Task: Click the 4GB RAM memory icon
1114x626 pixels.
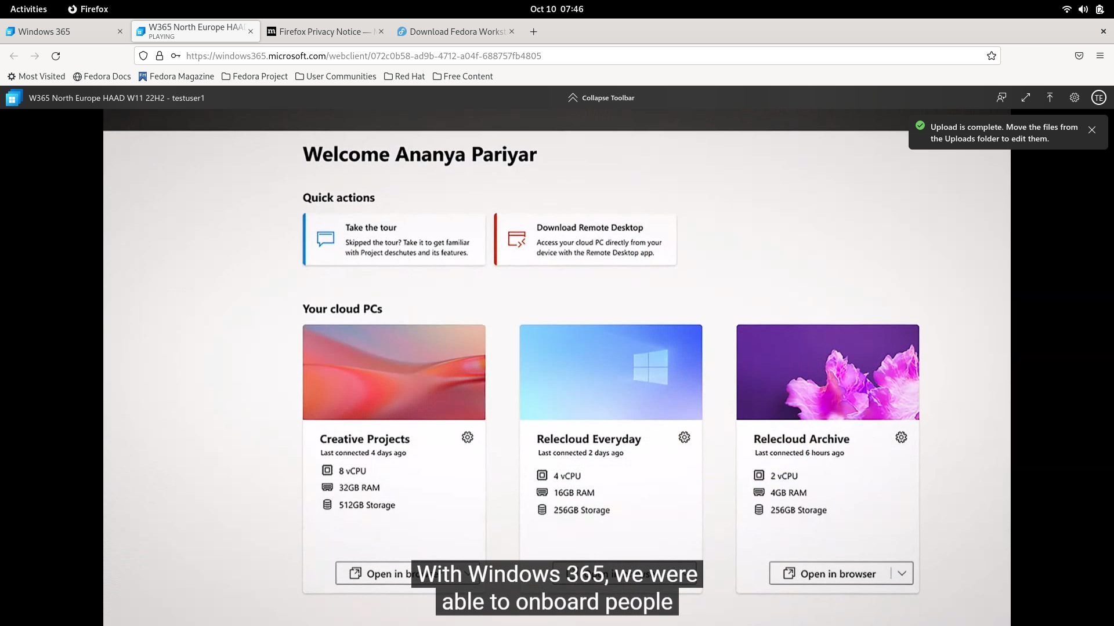Action: [x=759, y=492]
